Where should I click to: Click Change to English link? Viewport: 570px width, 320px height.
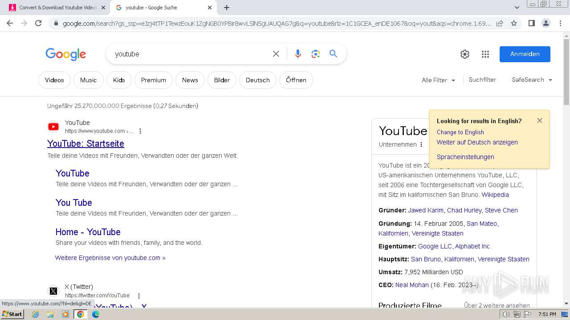(460, 132)
